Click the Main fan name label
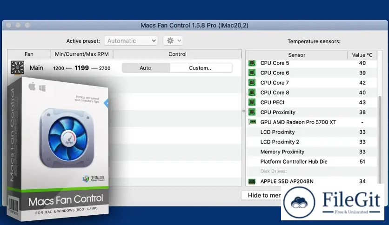The width and height of the screenshot is (389, 225). click(36, 68)
